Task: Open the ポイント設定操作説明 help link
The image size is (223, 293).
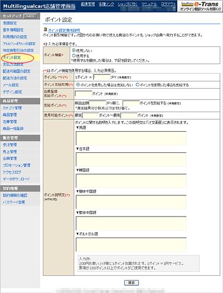Action: 64,31
